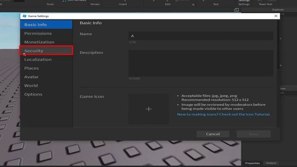Image resolution: width=297 pixels, height=167 pixels.
Task: Click the "Acceptable files: jpg, jpeg, png" text
Action: (209, 96)
